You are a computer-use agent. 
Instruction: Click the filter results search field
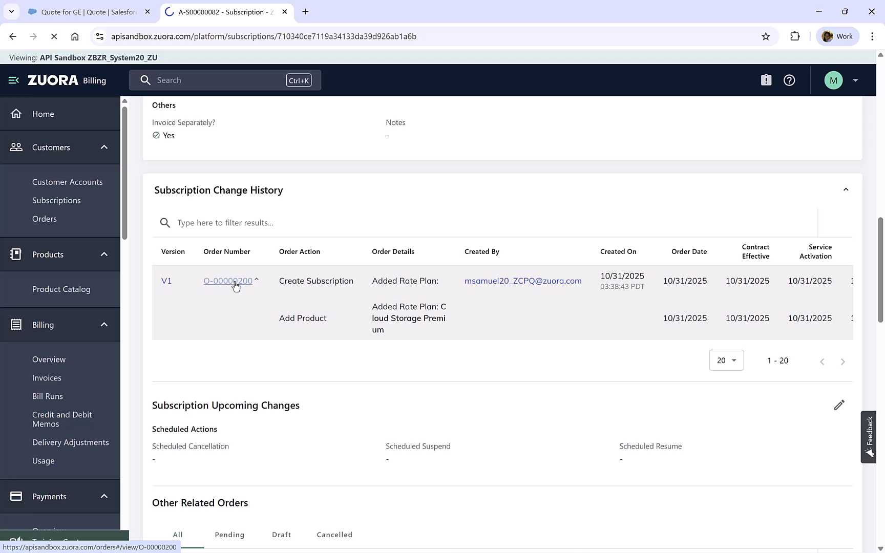307,223
